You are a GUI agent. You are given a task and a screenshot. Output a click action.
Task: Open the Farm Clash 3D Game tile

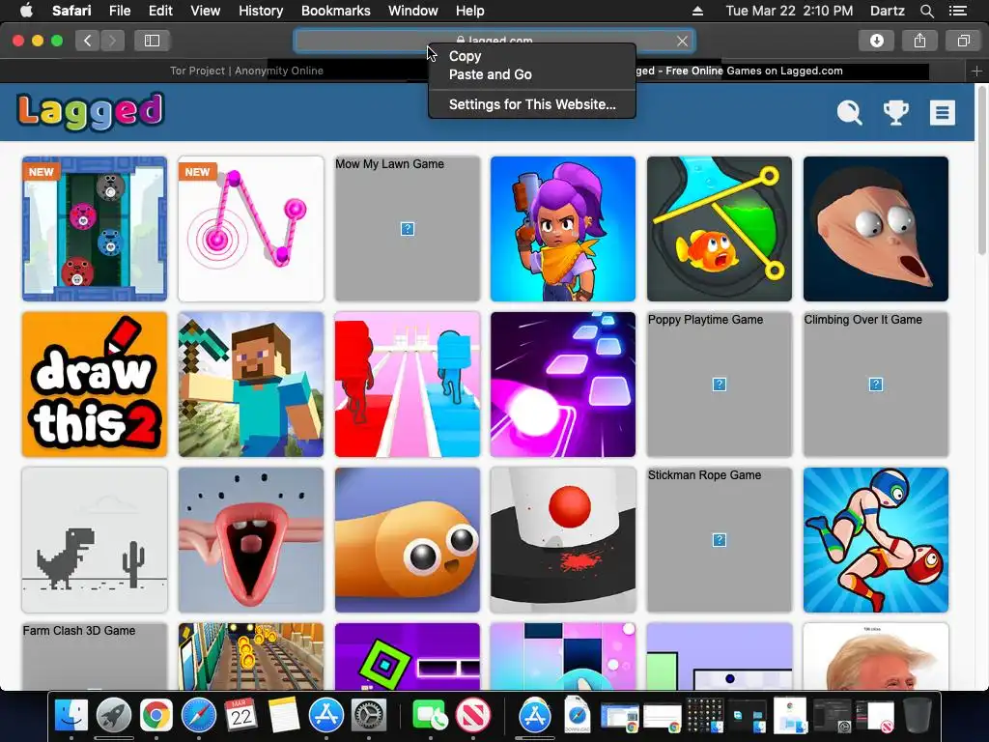point(95,656)
